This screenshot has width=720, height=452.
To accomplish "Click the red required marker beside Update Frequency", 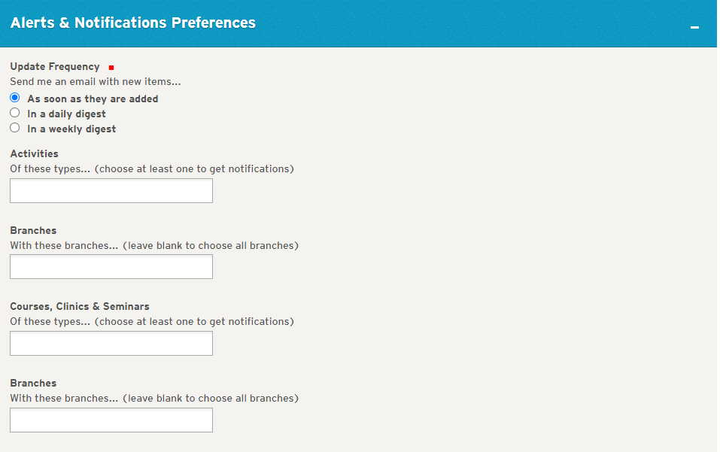I will click(111, 68).
